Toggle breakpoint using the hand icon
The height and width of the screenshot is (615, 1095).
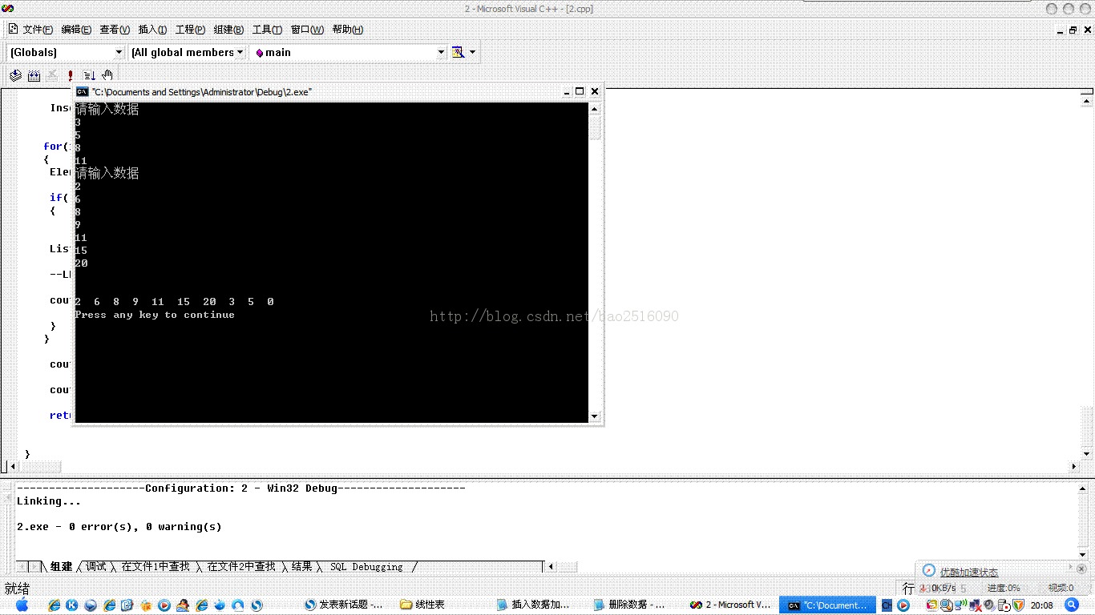pos(107,75)
